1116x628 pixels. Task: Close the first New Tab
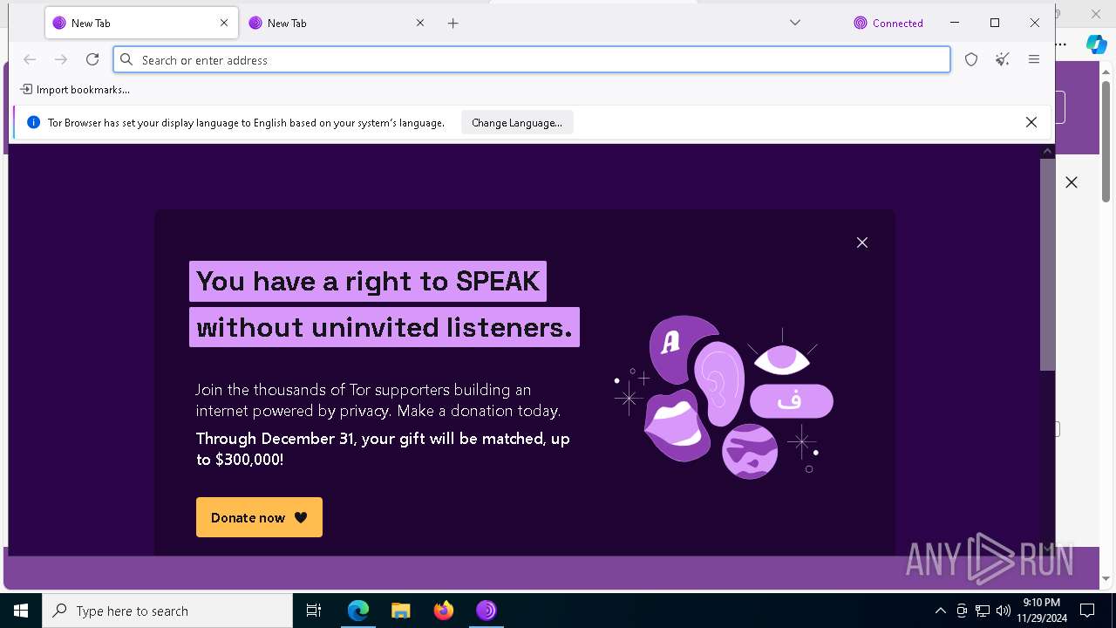point(224,24)
